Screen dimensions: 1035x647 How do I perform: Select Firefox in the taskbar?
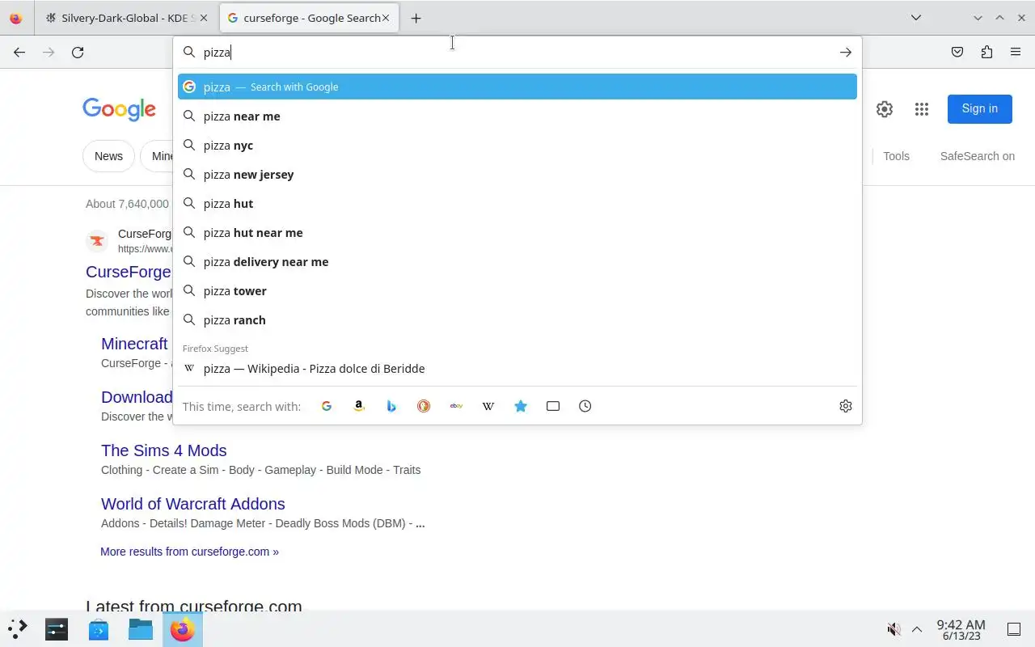point(183,628)
